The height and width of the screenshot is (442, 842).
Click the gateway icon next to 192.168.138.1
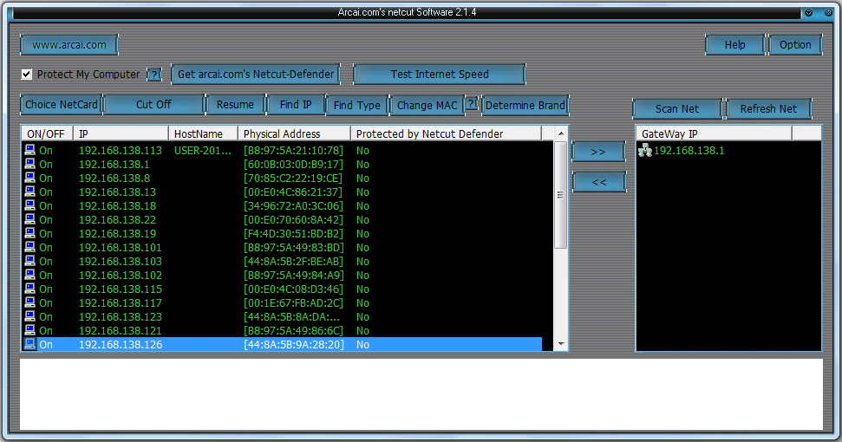click(644, 151)
